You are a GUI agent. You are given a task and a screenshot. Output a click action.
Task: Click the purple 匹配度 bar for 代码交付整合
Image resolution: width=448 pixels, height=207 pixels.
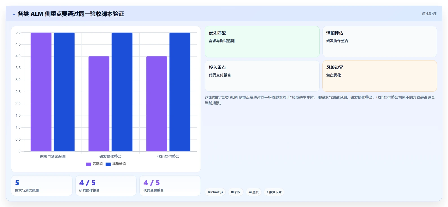157,104
